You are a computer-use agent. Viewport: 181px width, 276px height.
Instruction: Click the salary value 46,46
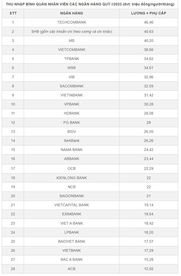[149, 22]
